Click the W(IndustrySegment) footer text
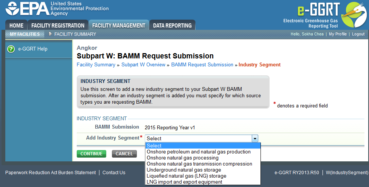 (x=347, y=173)
